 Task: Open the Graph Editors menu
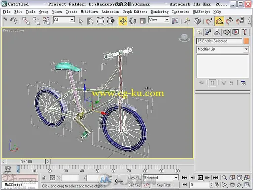[135, 12]
